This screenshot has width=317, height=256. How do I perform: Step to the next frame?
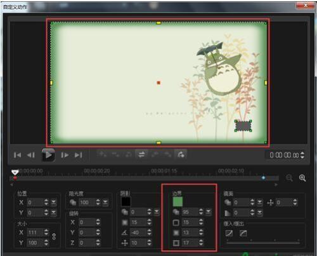click(65, 155)
